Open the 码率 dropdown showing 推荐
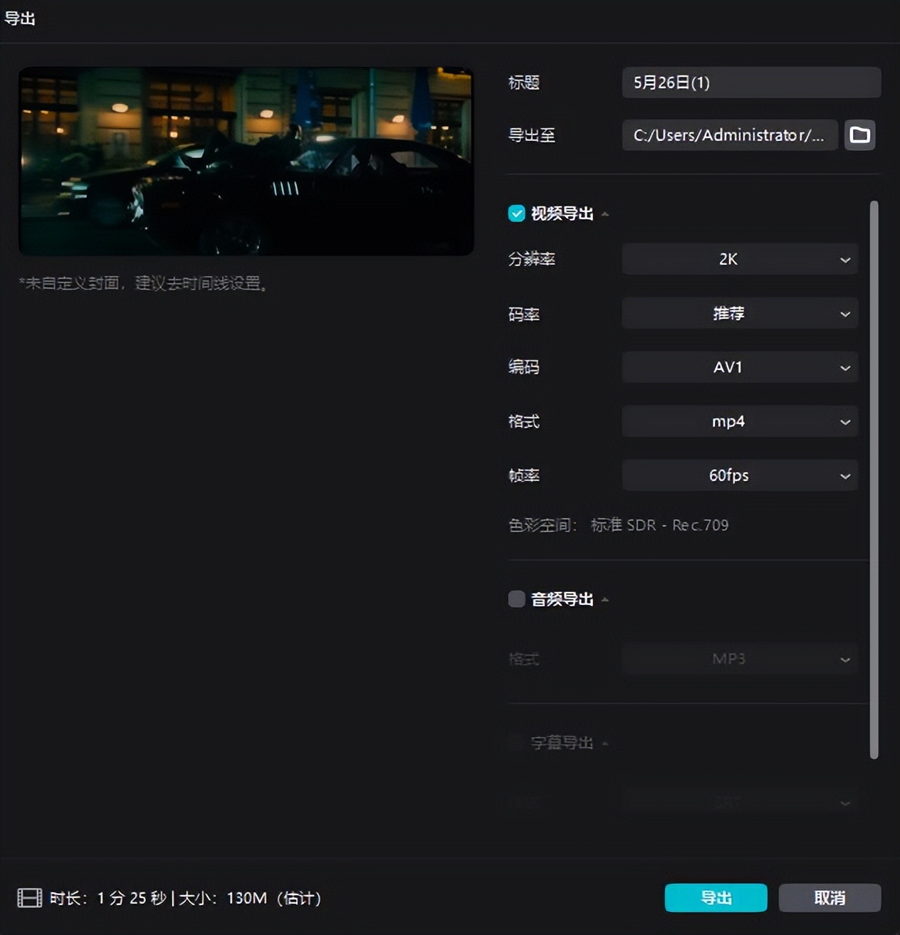The image size is (900, 935). (x=739, y=313)
